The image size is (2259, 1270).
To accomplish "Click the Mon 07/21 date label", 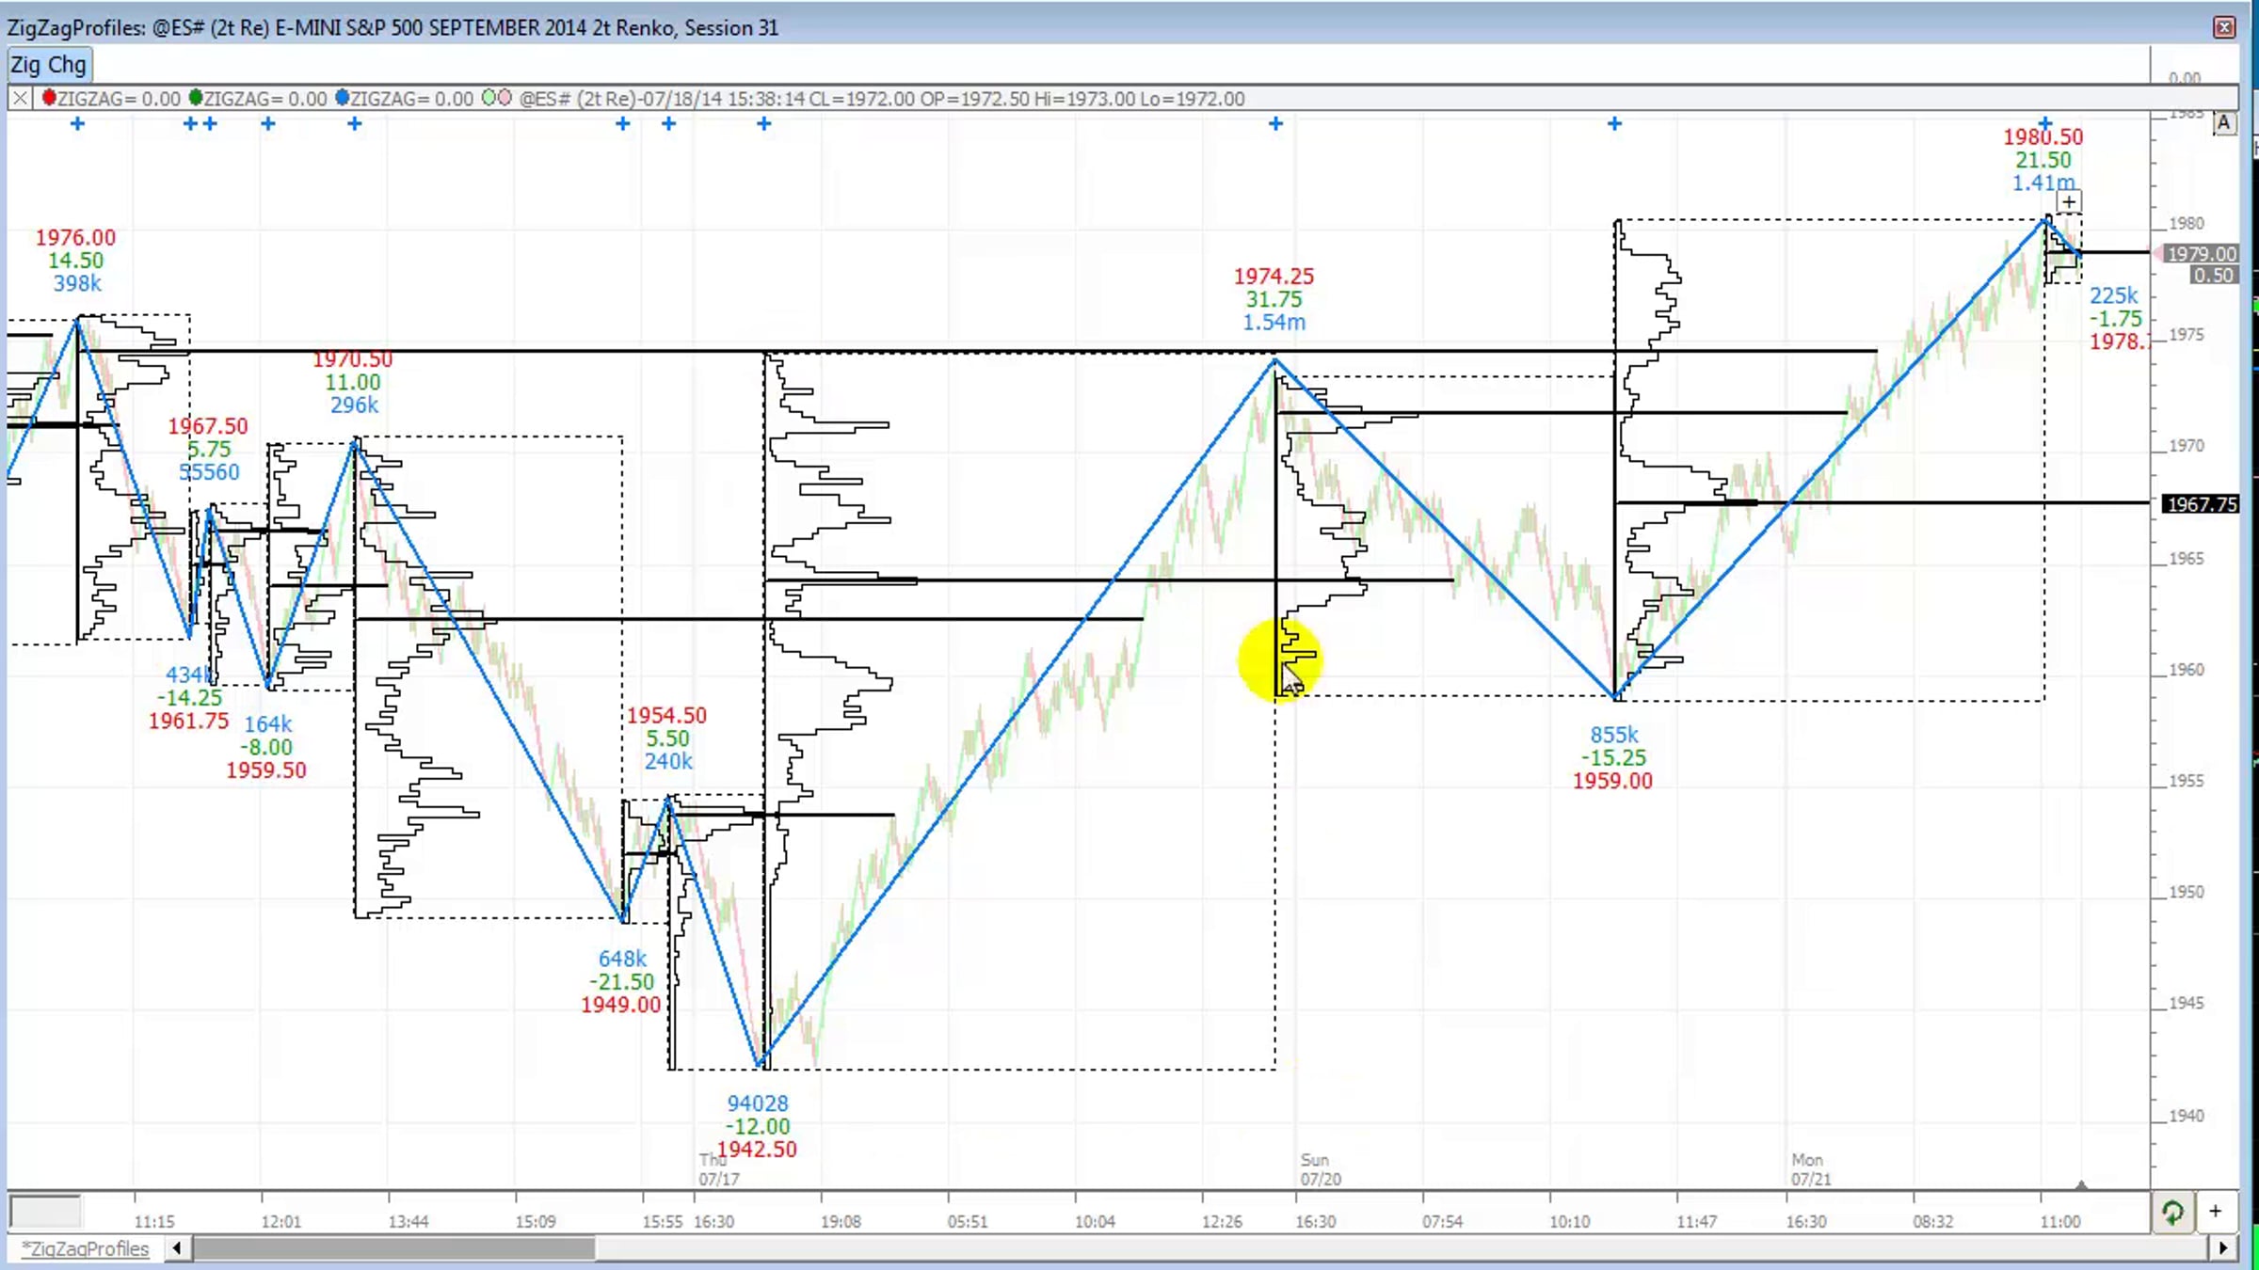I will (x=1812, y=1170).
